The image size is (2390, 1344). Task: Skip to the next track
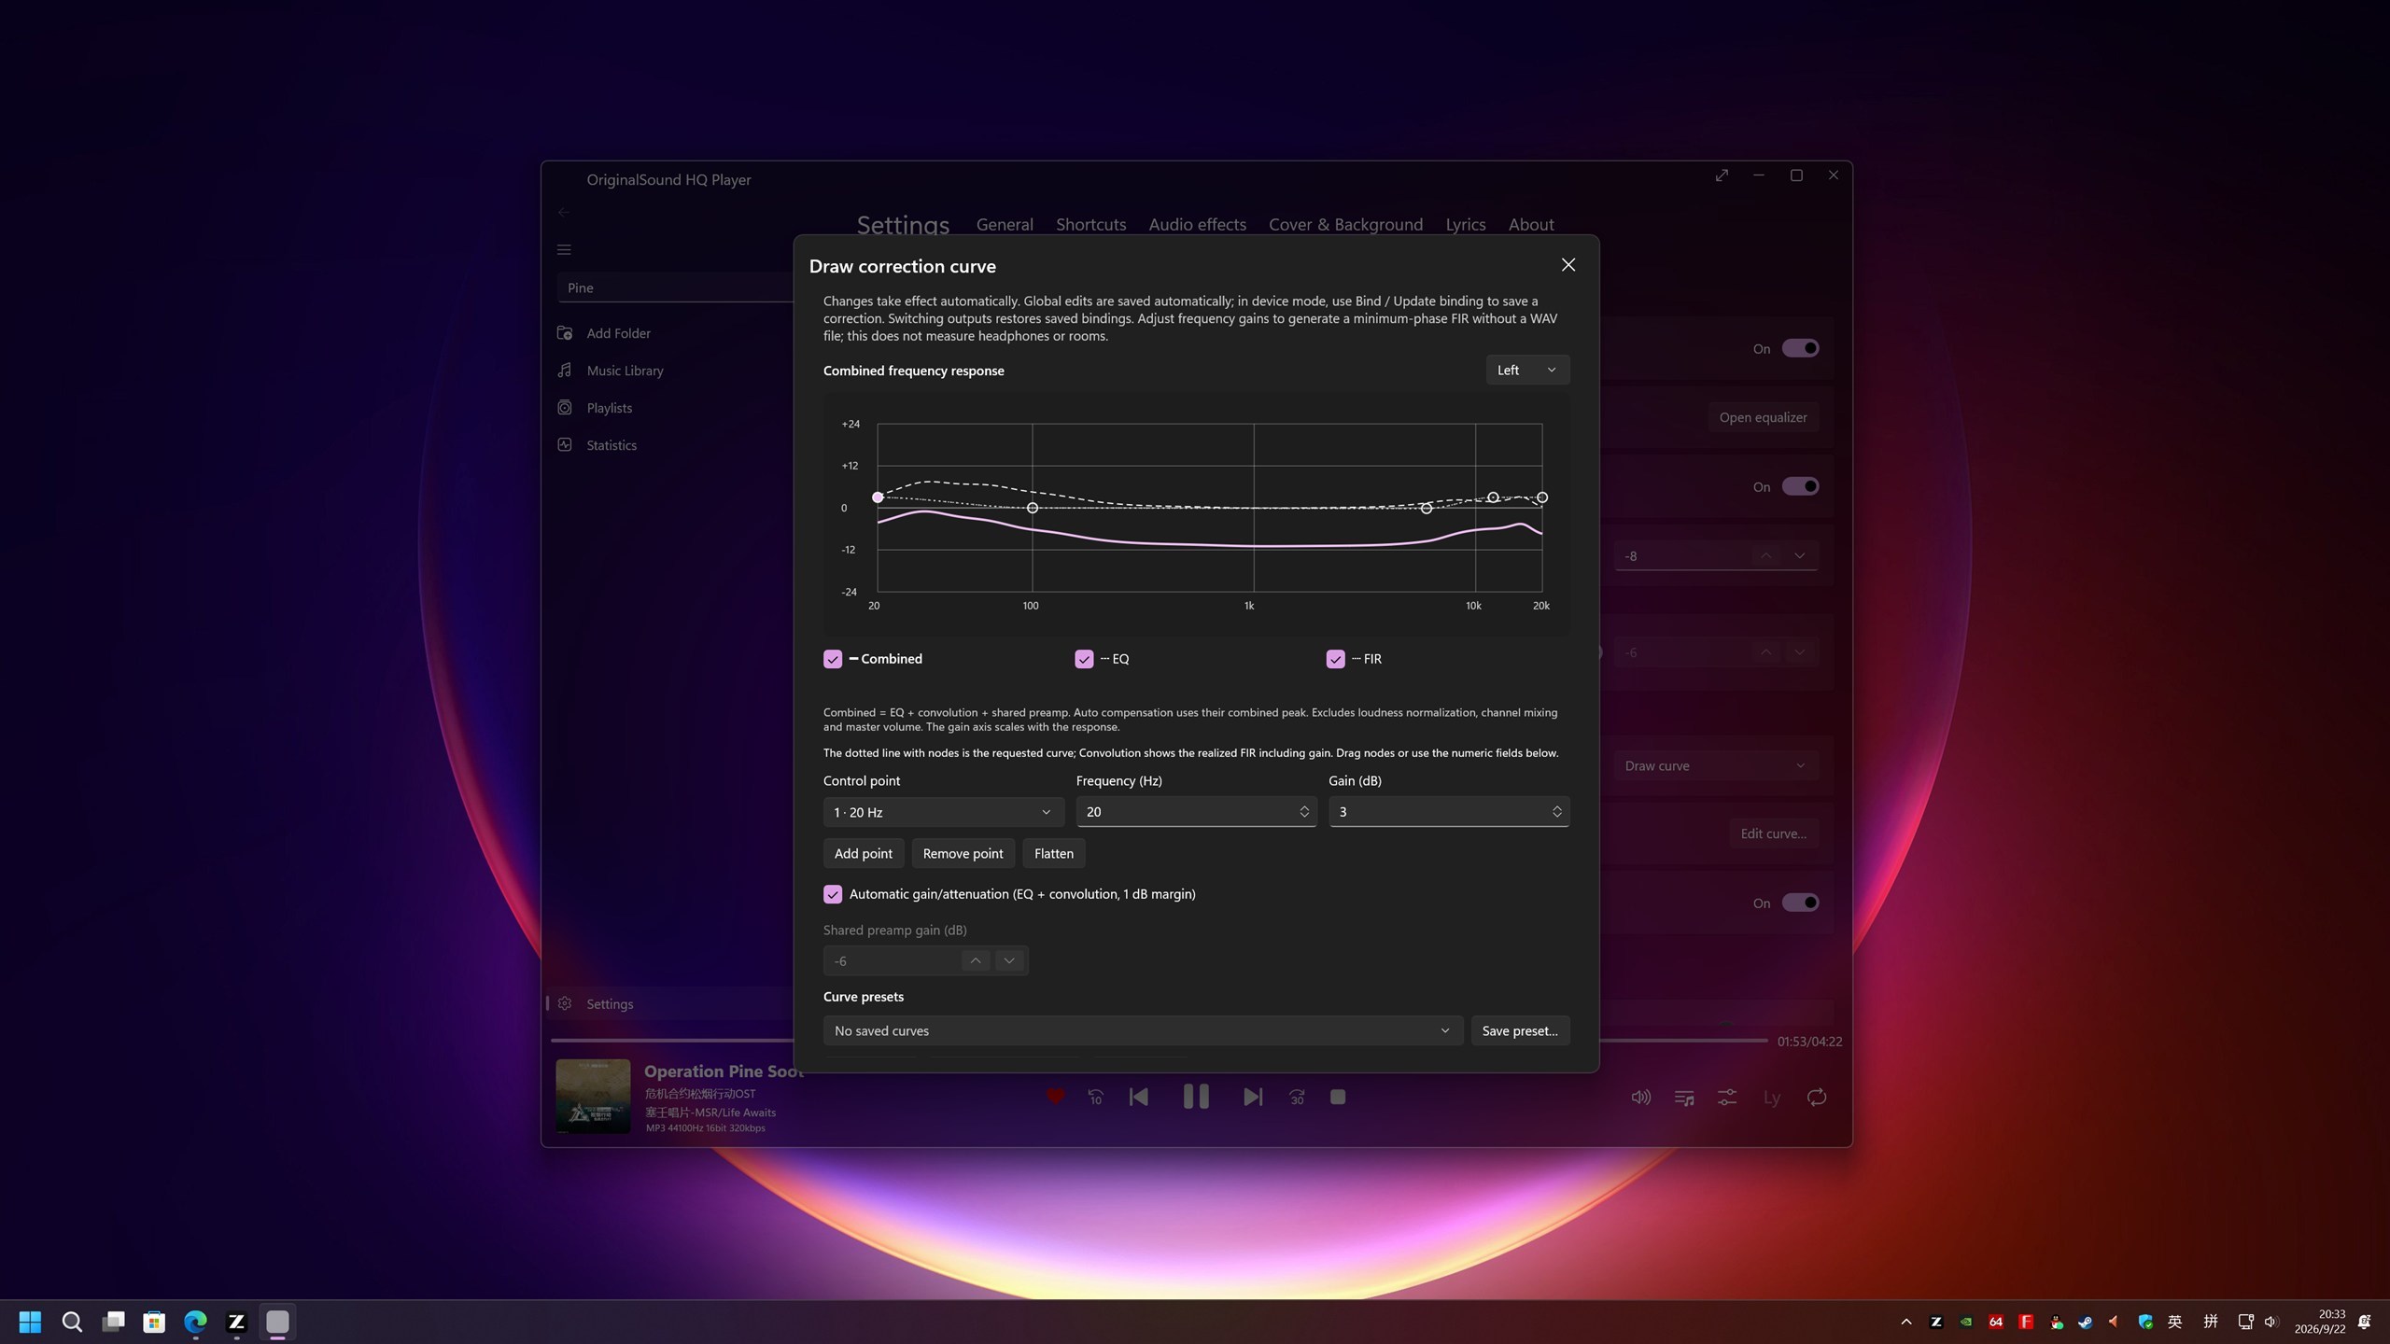click(1253, 1097)
